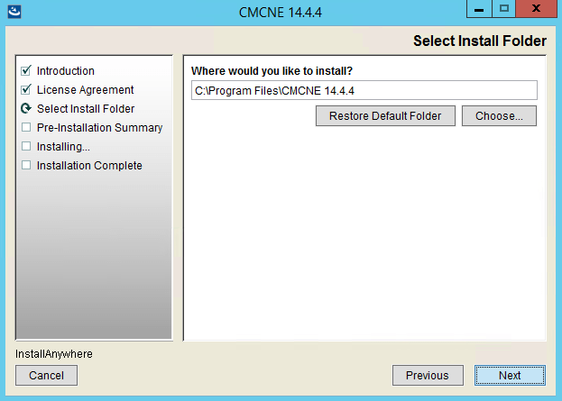
Task: Click the Installing... step checkbox
Action: (26, 146)
